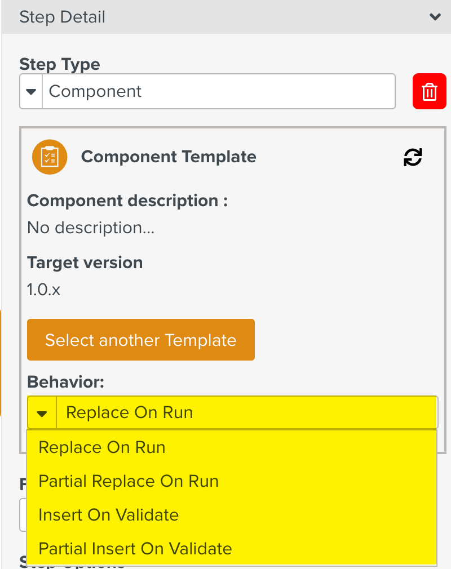Screen dimensions: 451x569
Task: Click the Step Detail header title
Action: [x=62, y=17]
